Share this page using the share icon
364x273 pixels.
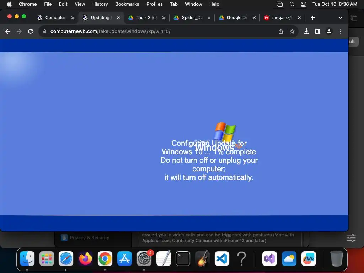pyautogui.click(x=281, y=31)
